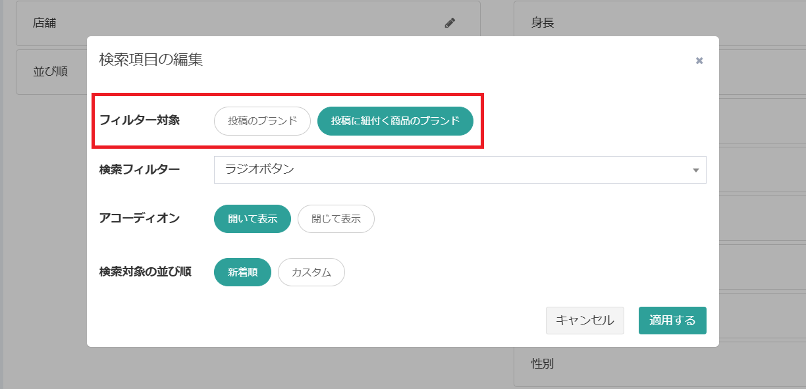Click the 検索対象の並び順 label

point(145,272)
